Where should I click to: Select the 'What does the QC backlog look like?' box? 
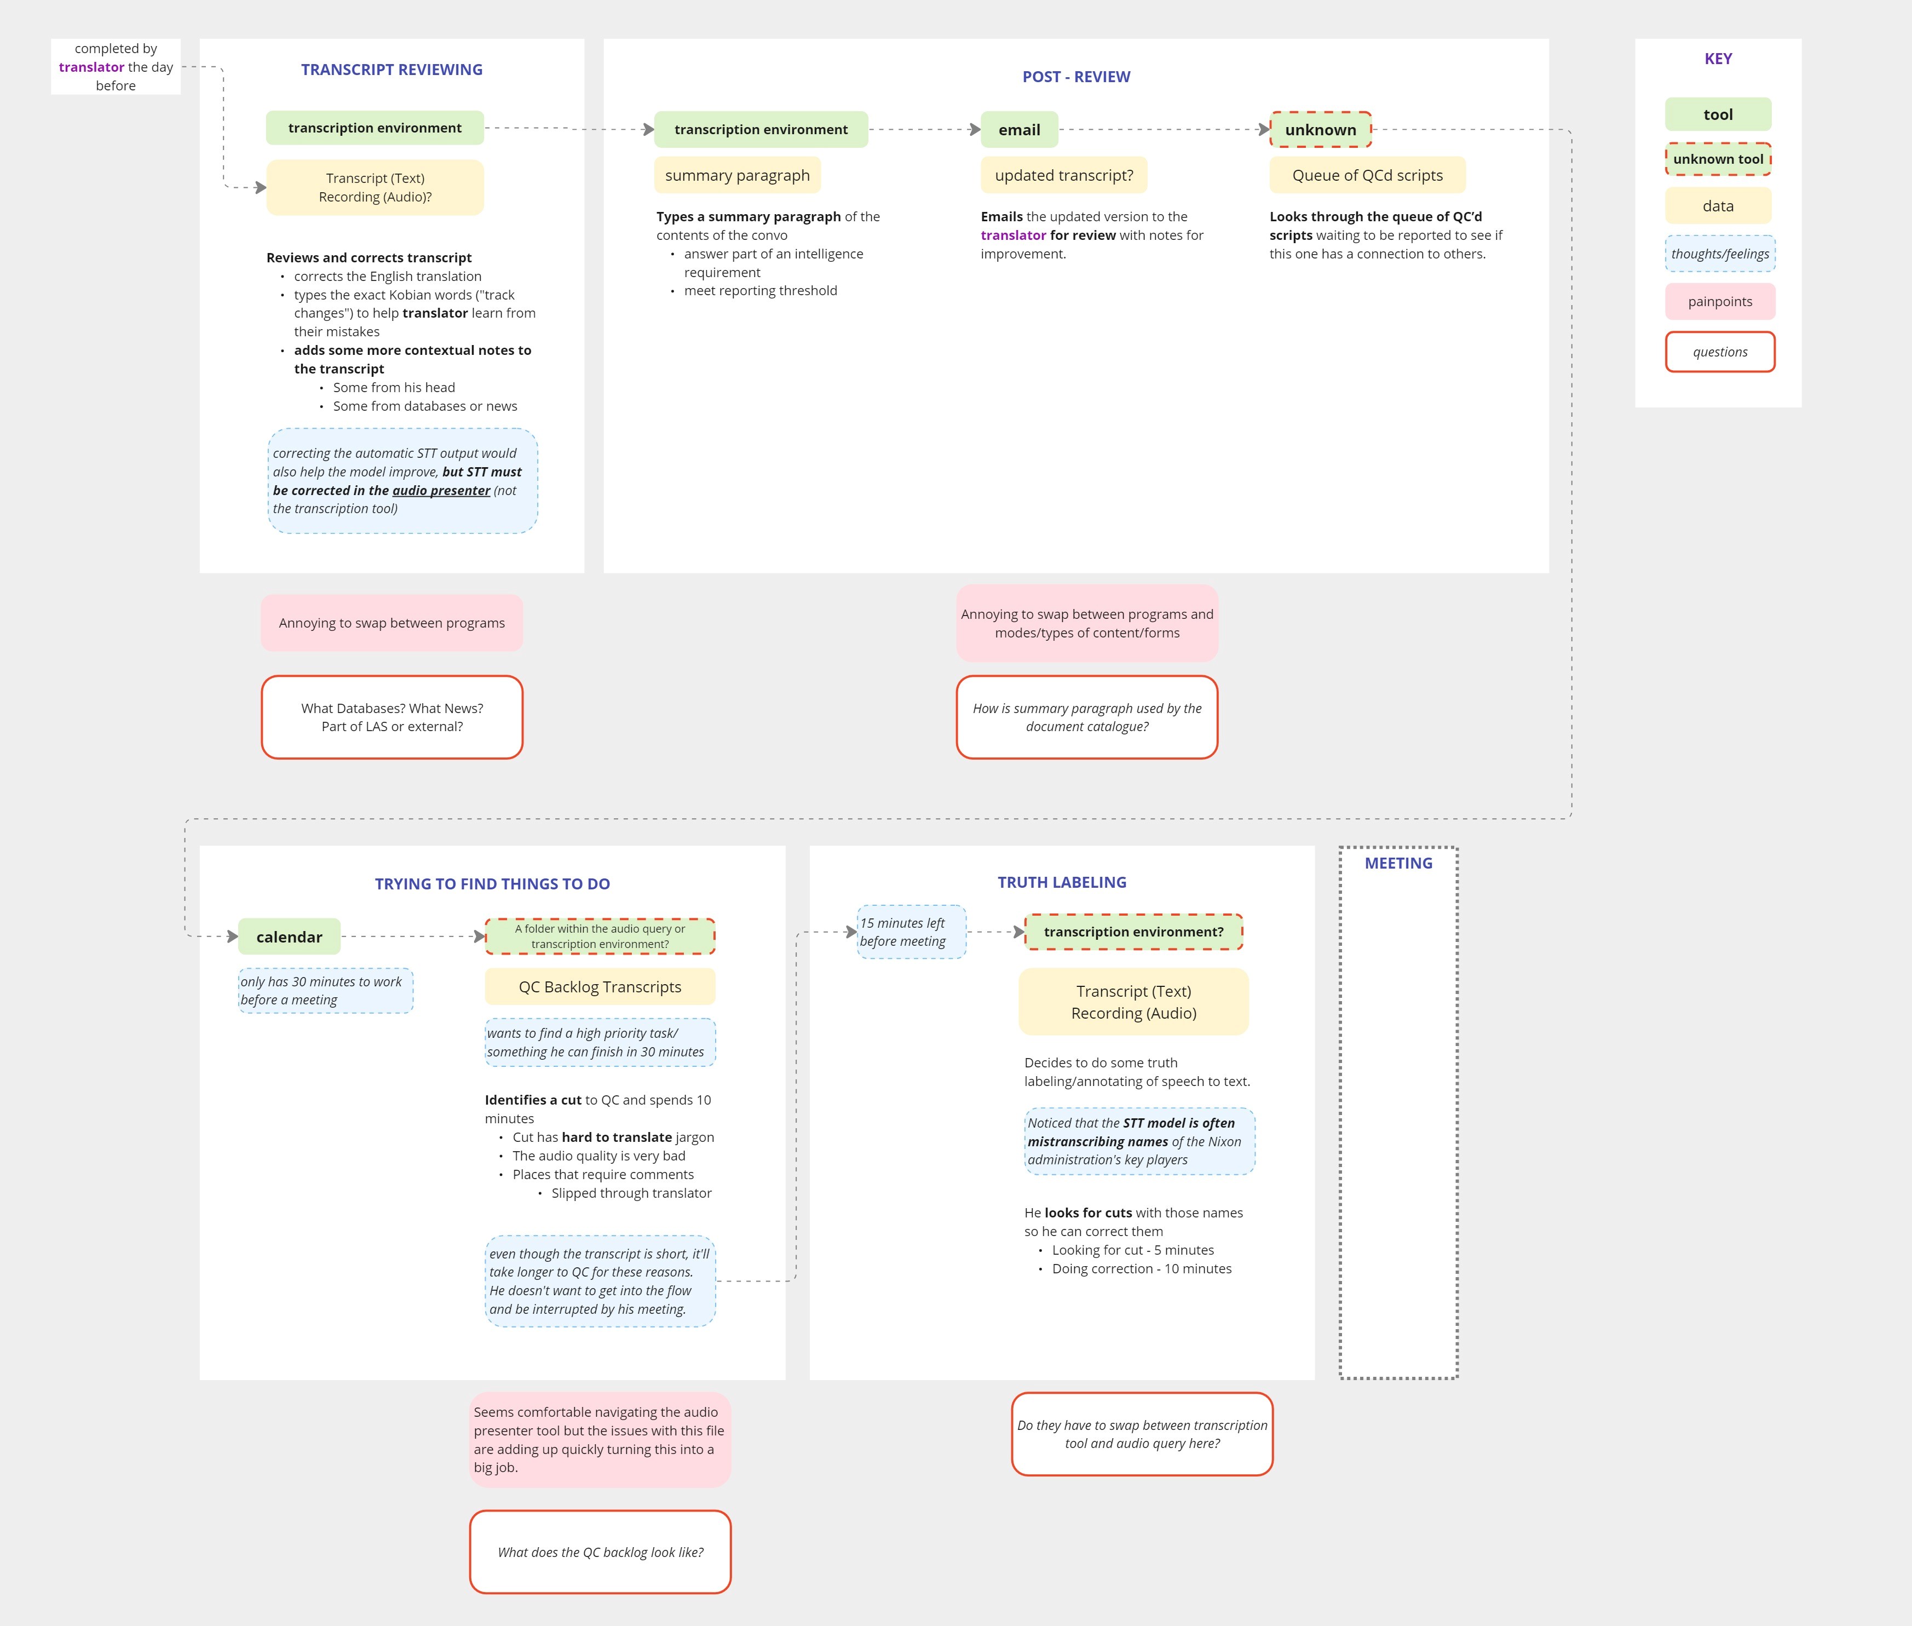click(600, 1552)
